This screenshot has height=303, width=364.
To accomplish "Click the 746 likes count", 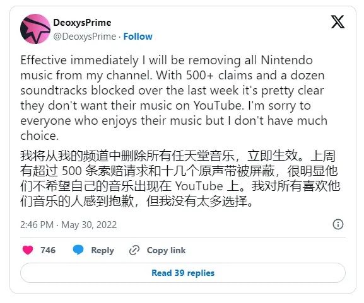I will click(x=48, y=250).
